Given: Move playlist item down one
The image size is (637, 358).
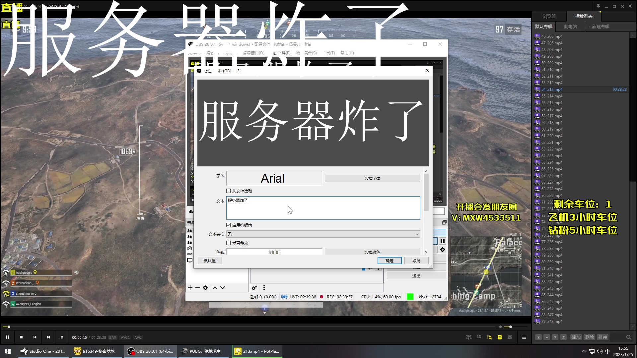Looking at the screenshot, I should 555,337.
